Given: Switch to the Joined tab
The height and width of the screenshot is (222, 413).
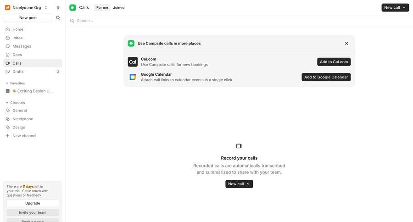Looking at the screenshot, I should (119, 8).
